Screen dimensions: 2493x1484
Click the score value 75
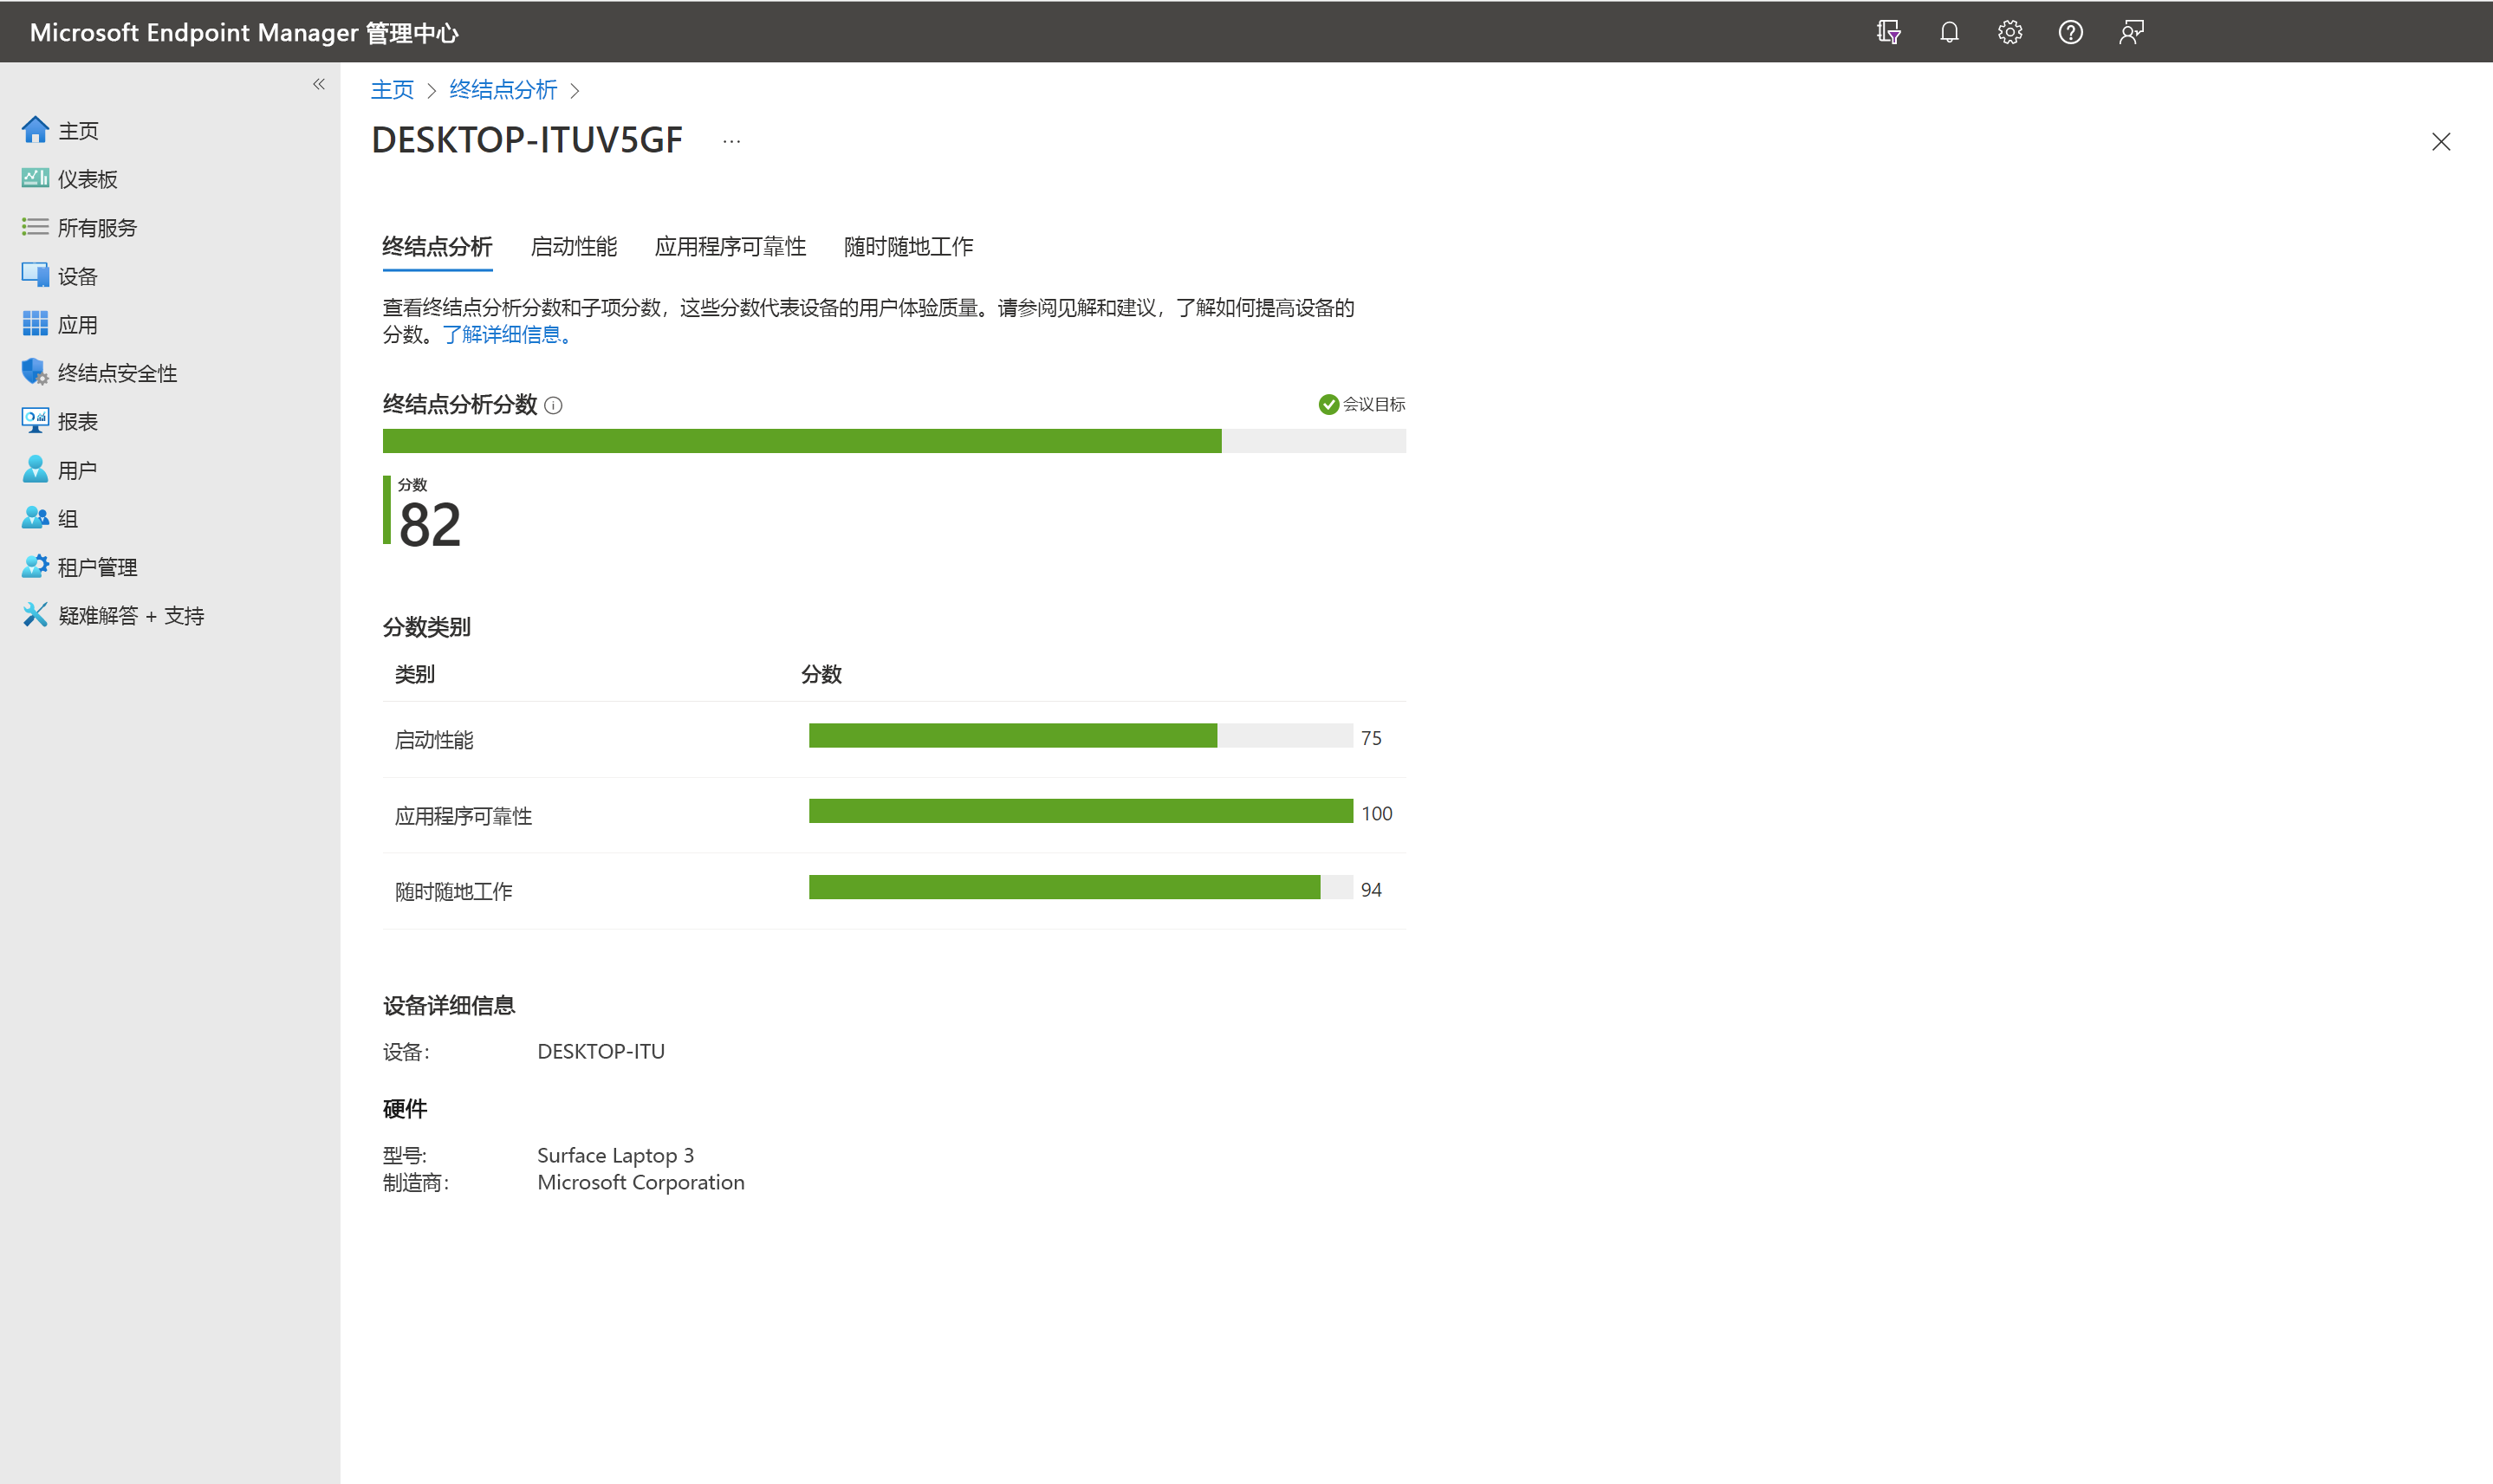1371,738
